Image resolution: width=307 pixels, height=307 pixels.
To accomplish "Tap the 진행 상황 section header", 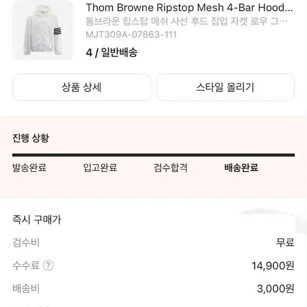I will coord(30,138).
